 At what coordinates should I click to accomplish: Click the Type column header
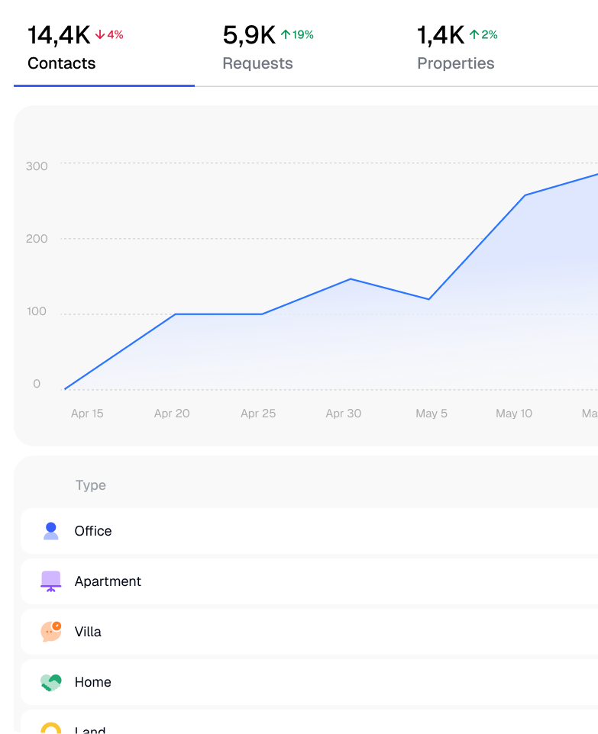tap(91, 485)
